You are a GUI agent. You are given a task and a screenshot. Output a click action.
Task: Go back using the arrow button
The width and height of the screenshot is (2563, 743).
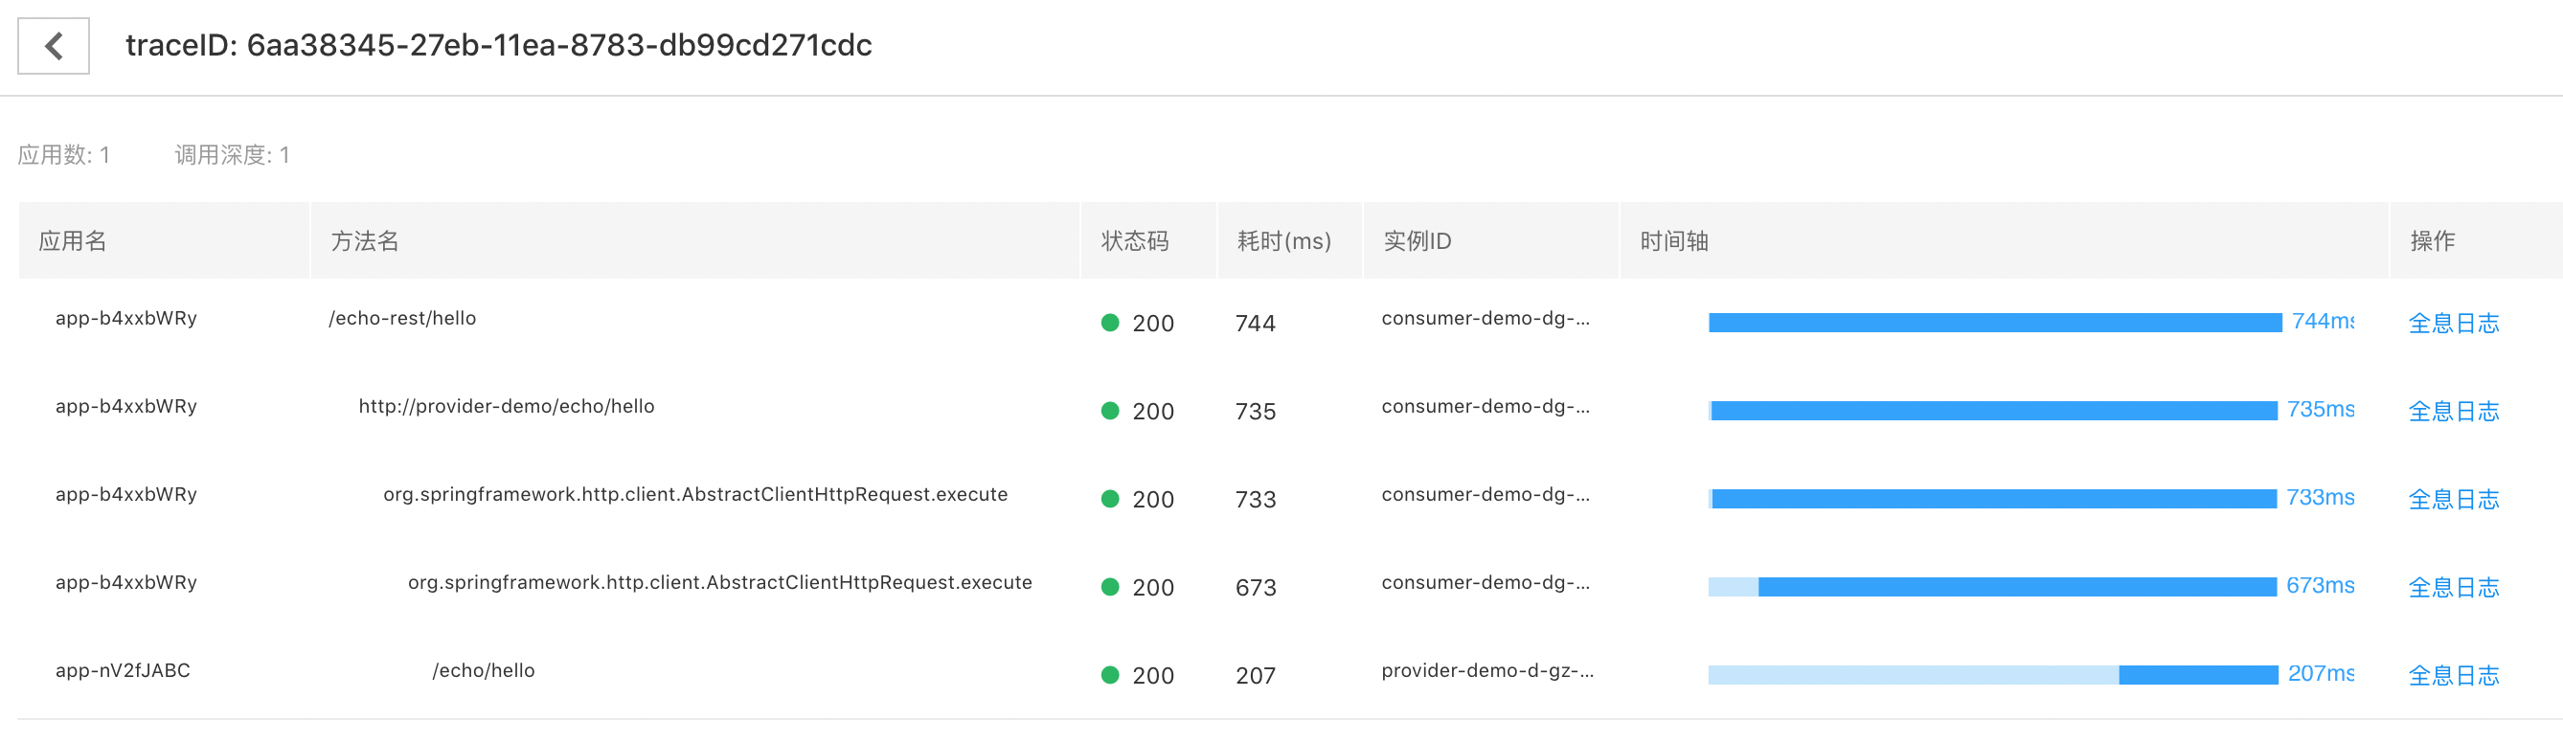tap(54, 46)
